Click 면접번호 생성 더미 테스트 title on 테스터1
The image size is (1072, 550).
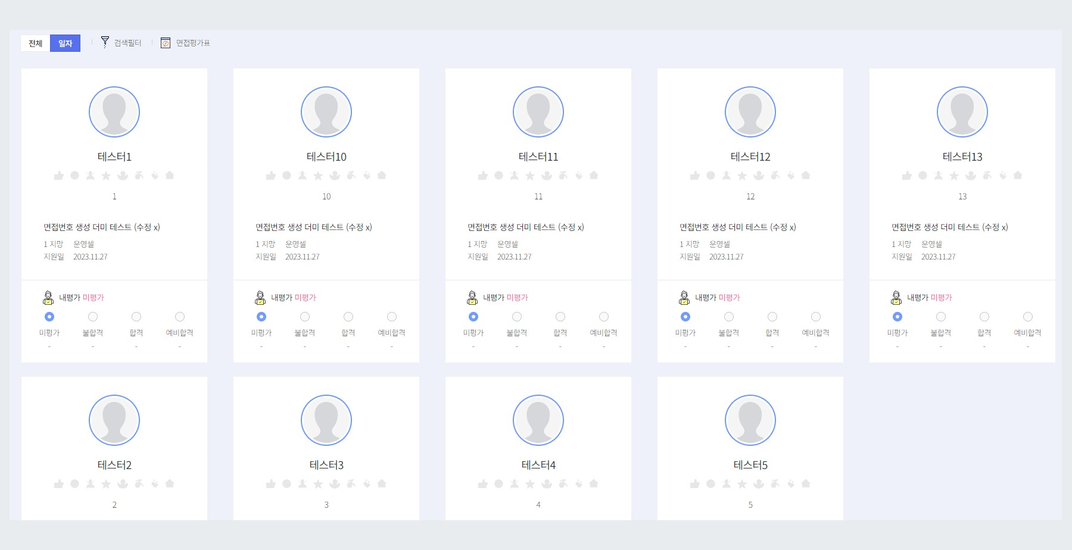pos(102,227)
